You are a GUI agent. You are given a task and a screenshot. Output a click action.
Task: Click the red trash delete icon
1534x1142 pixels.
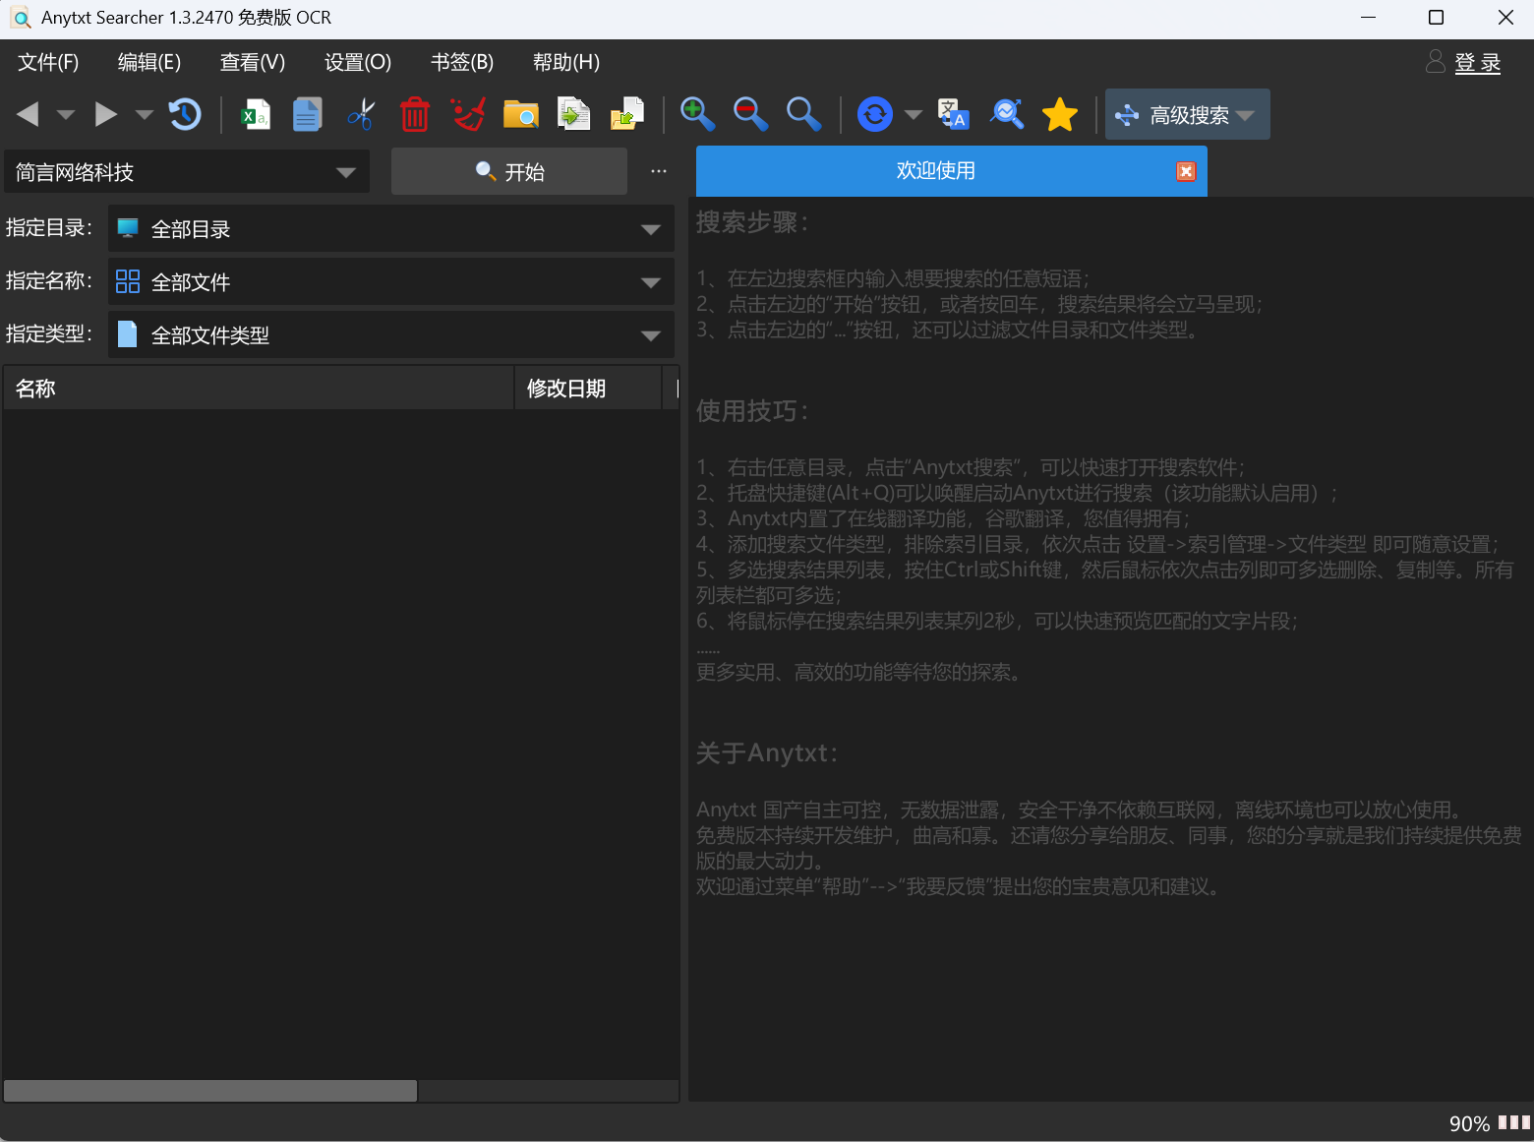tap(414, 115)
